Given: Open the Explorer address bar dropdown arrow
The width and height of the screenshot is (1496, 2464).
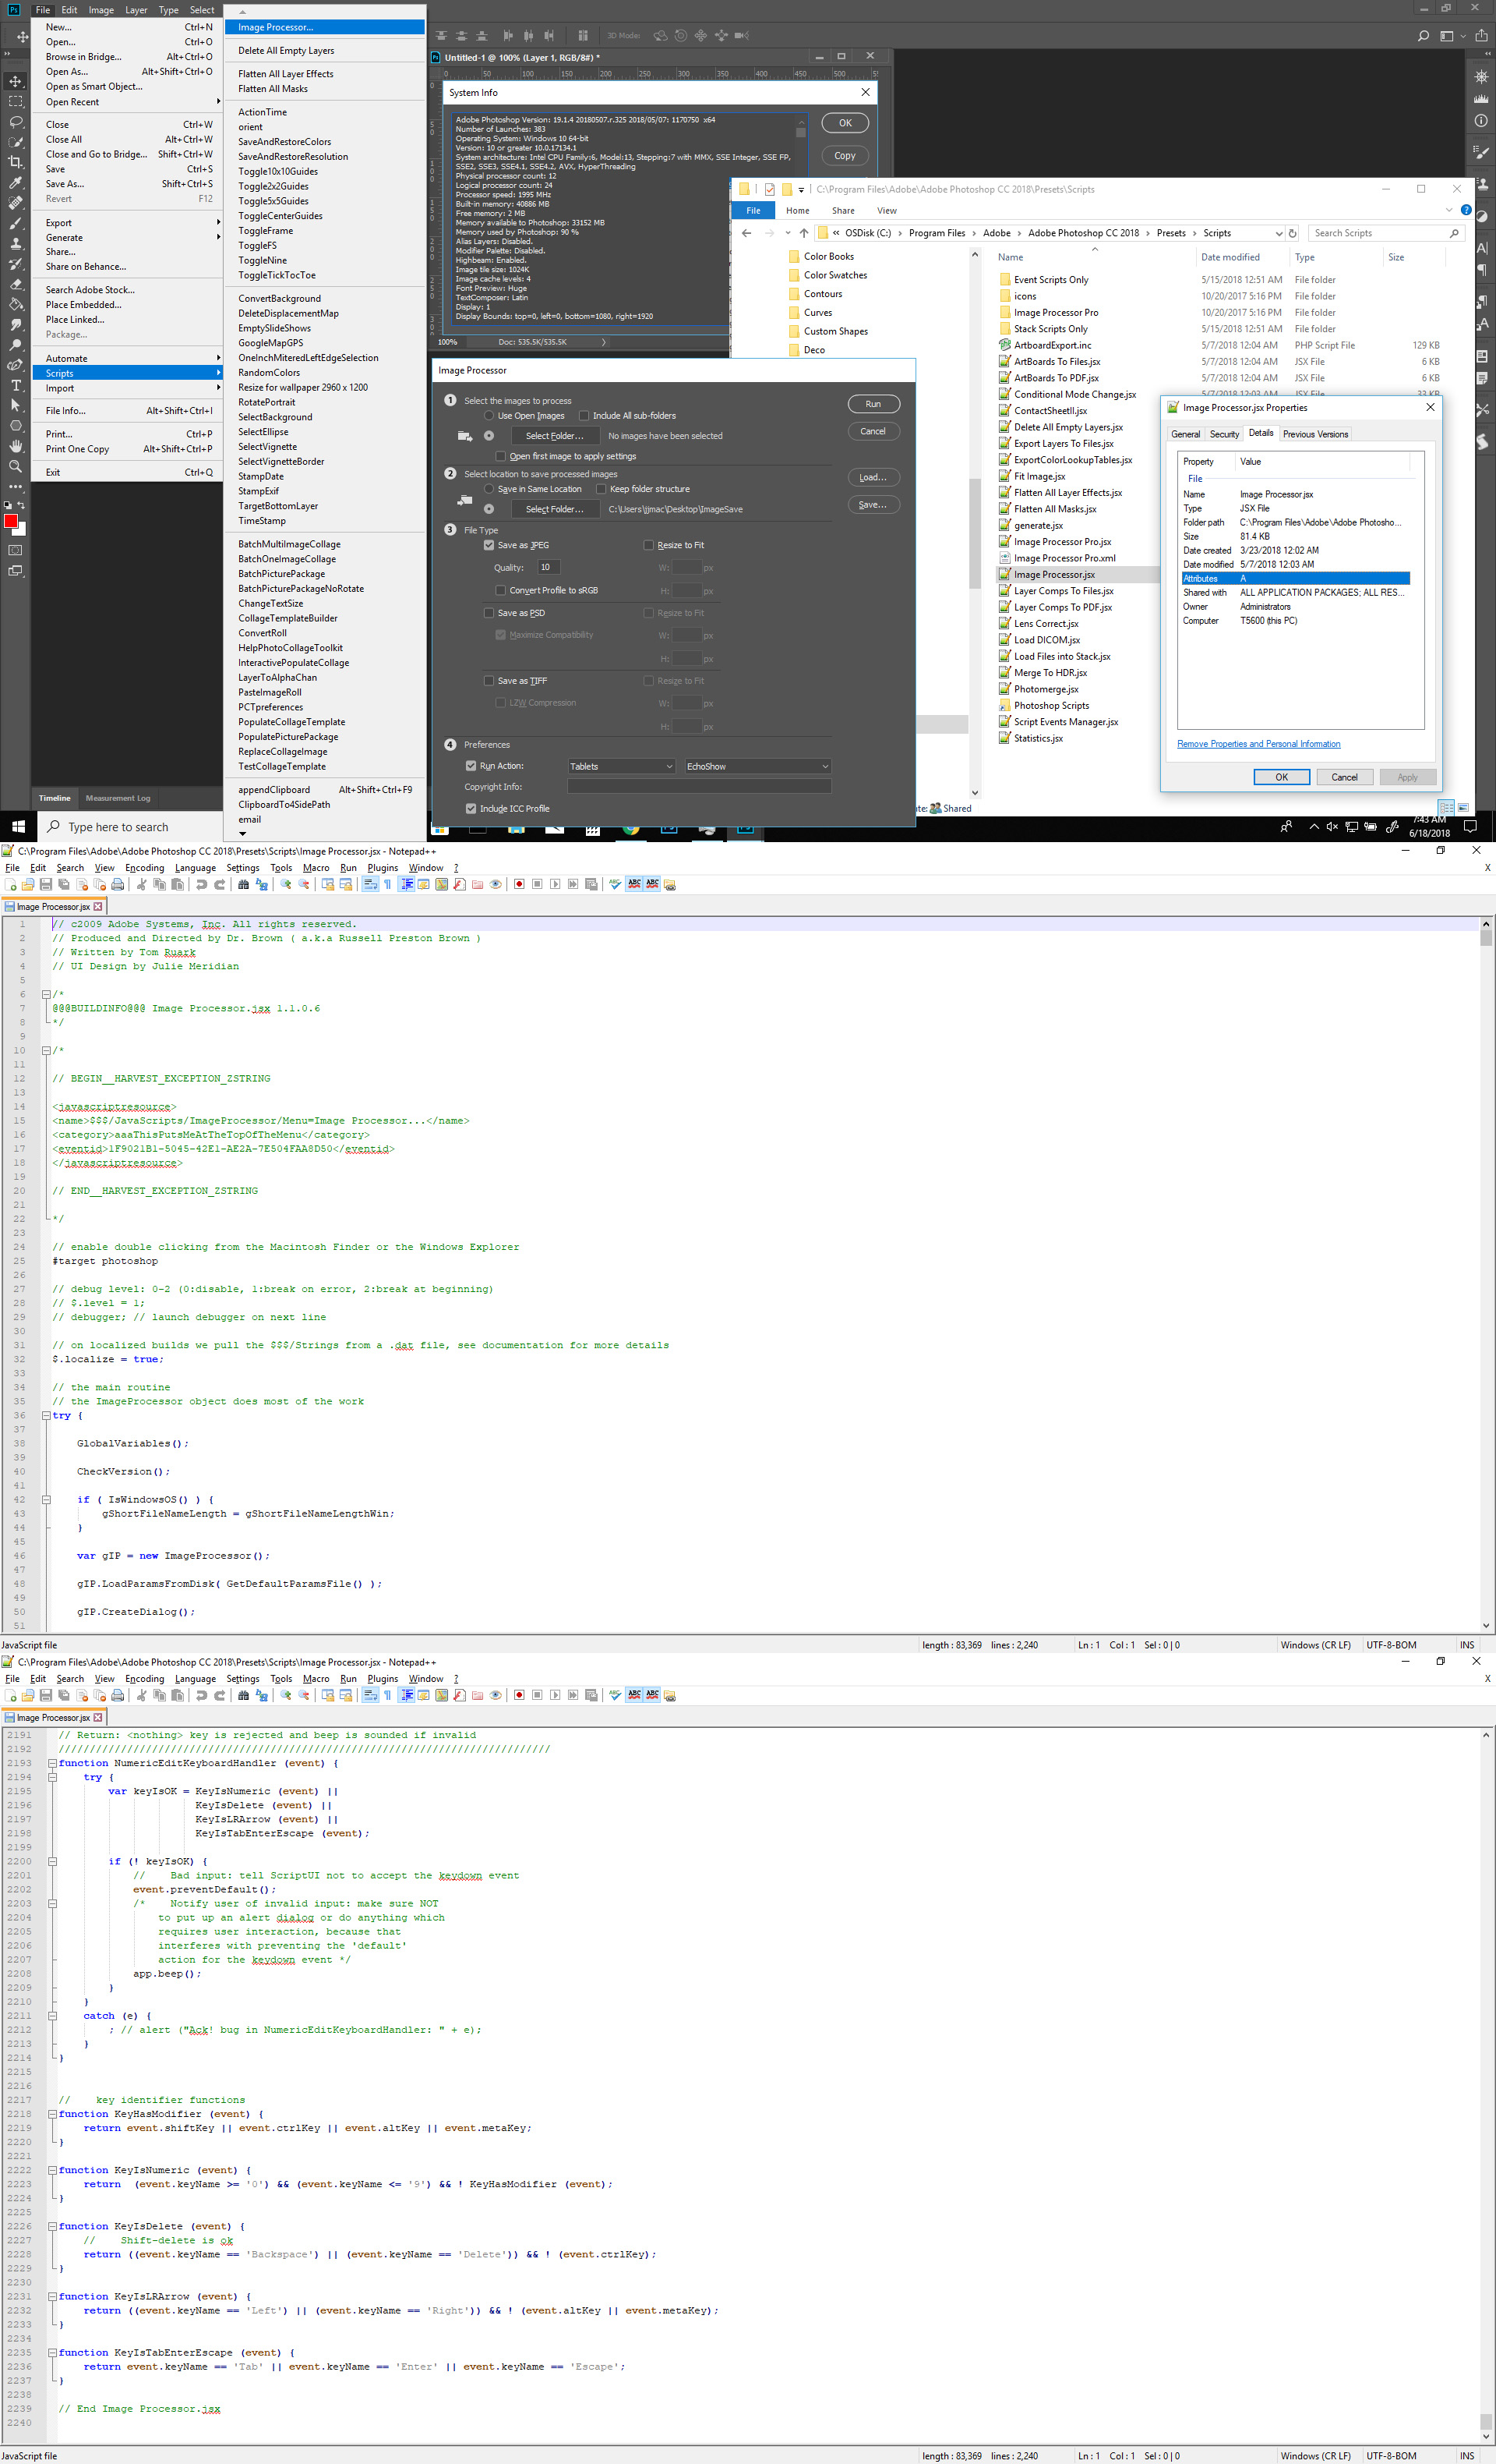Looking at the screenshot, I should (1280, 232).
